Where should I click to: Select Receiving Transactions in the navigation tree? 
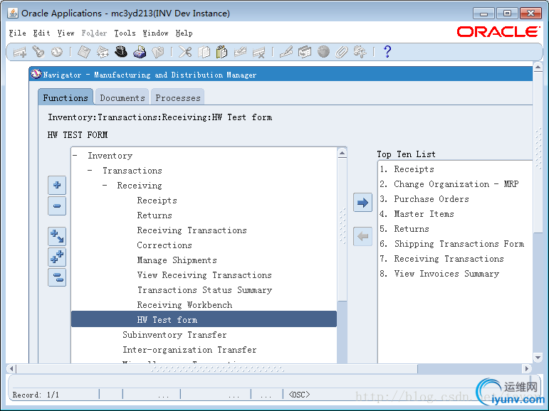coord(192,230)
